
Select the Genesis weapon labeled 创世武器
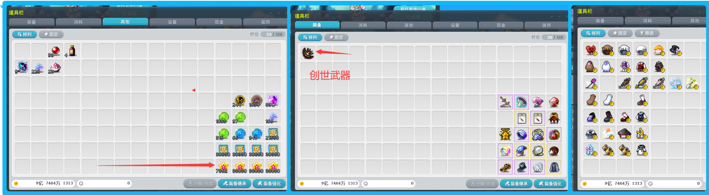pyautogui.click(x=308, y=53)
